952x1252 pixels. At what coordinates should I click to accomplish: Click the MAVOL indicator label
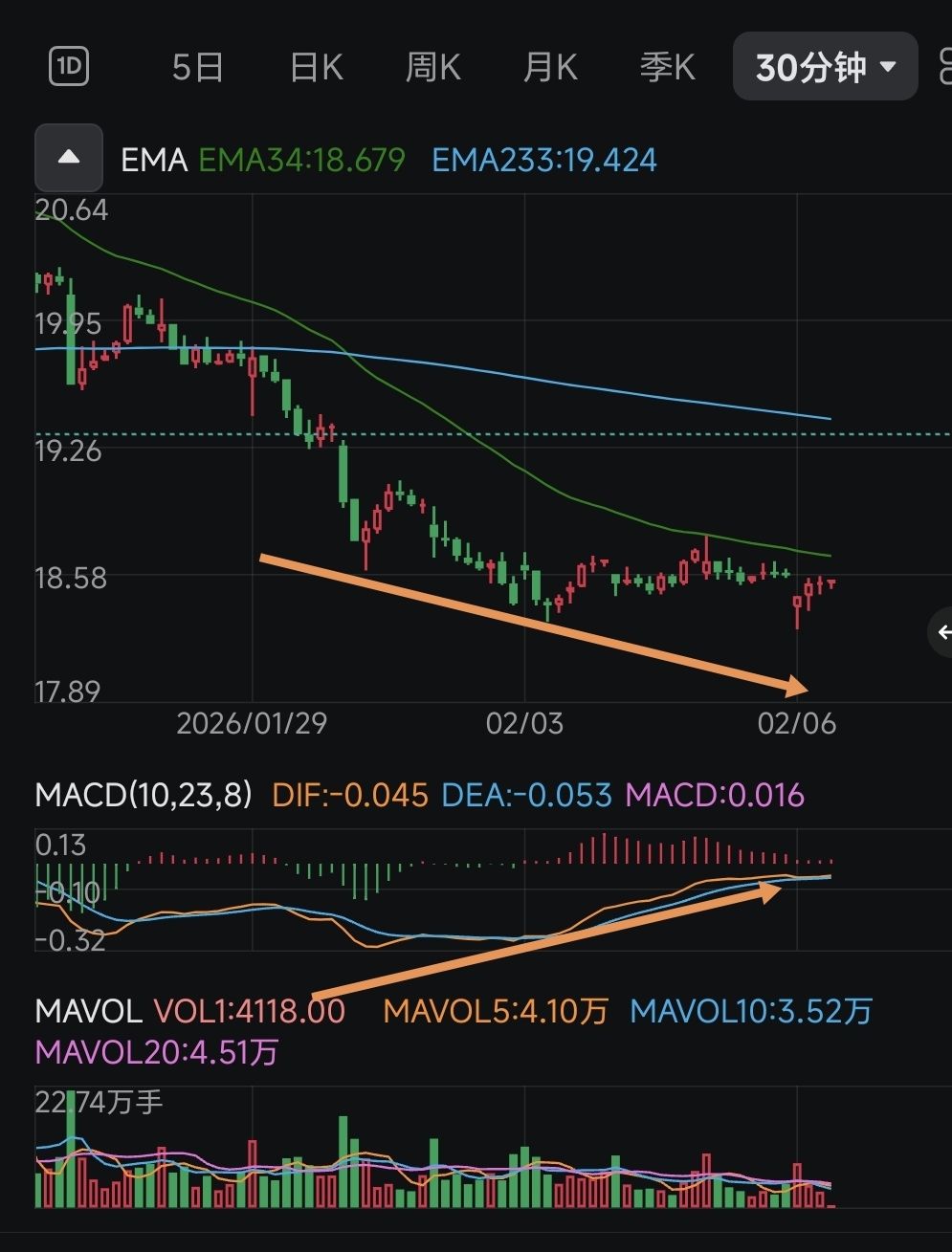(x=88, y=1011)
